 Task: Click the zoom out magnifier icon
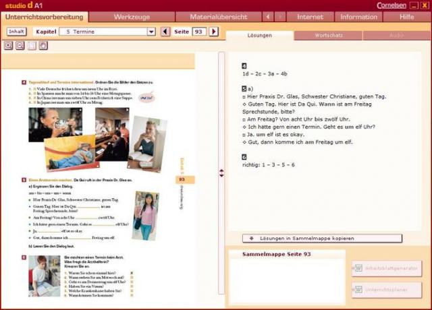coord(20,46)
